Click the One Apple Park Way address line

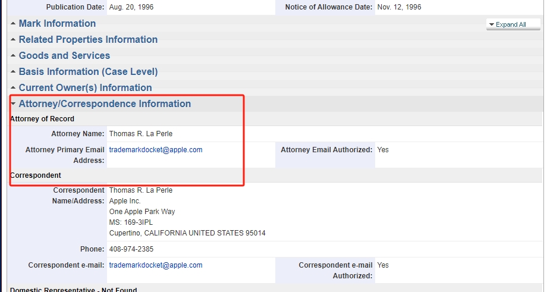[142, 212]
